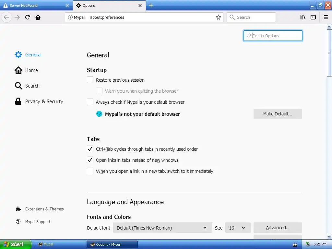Open a new tab with the plus button
Image resolution: width=332 pixels, height=249 pixels.
click(x=151, y=5)
